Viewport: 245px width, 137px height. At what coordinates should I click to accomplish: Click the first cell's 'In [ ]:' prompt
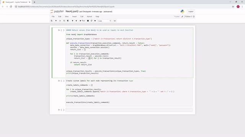click(x=61, y=30)
